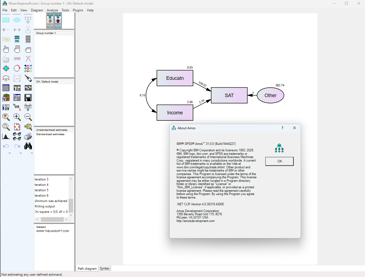365x277 pixels.
Task: Select the Draw unobserved variables ellipse tool
Action: tap(17, 20)
